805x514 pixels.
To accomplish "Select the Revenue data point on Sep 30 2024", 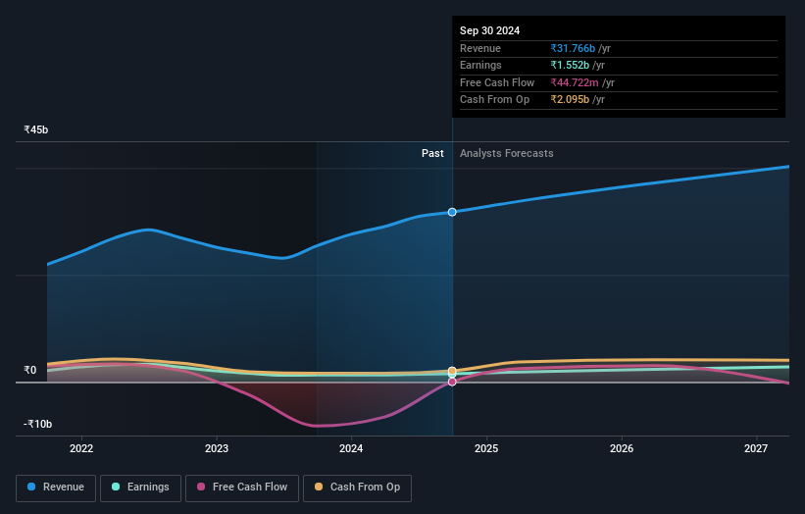I will click(x=452, y=212).
